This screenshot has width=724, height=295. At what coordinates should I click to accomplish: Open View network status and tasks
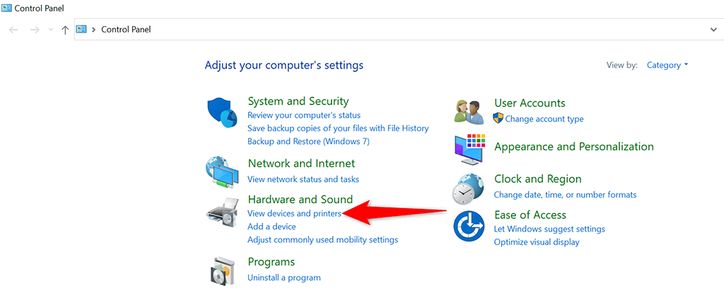tap(303, 179)
